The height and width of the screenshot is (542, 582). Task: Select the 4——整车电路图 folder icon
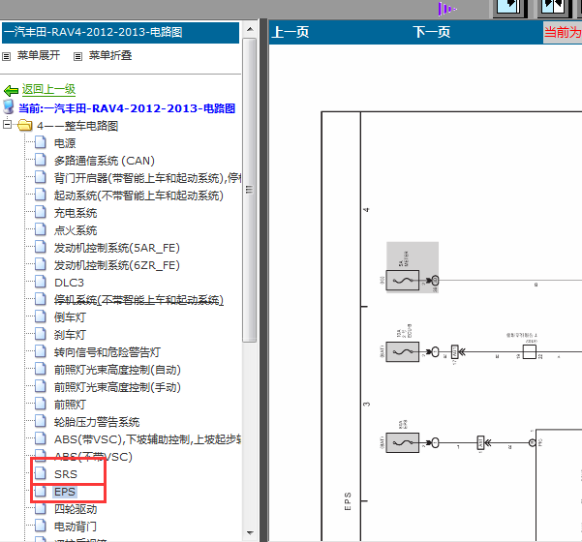(x=25, y=125)
